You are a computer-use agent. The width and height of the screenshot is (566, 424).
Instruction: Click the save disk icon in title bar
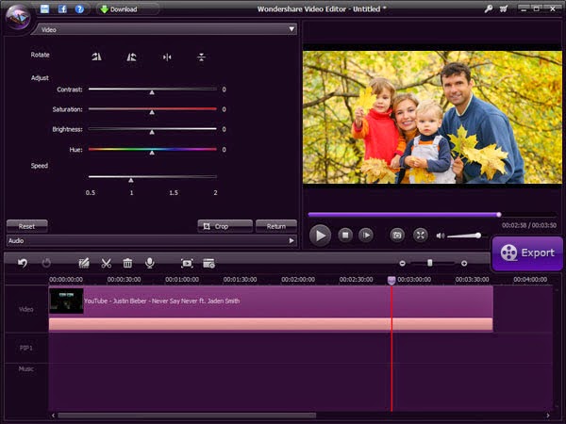44,8
